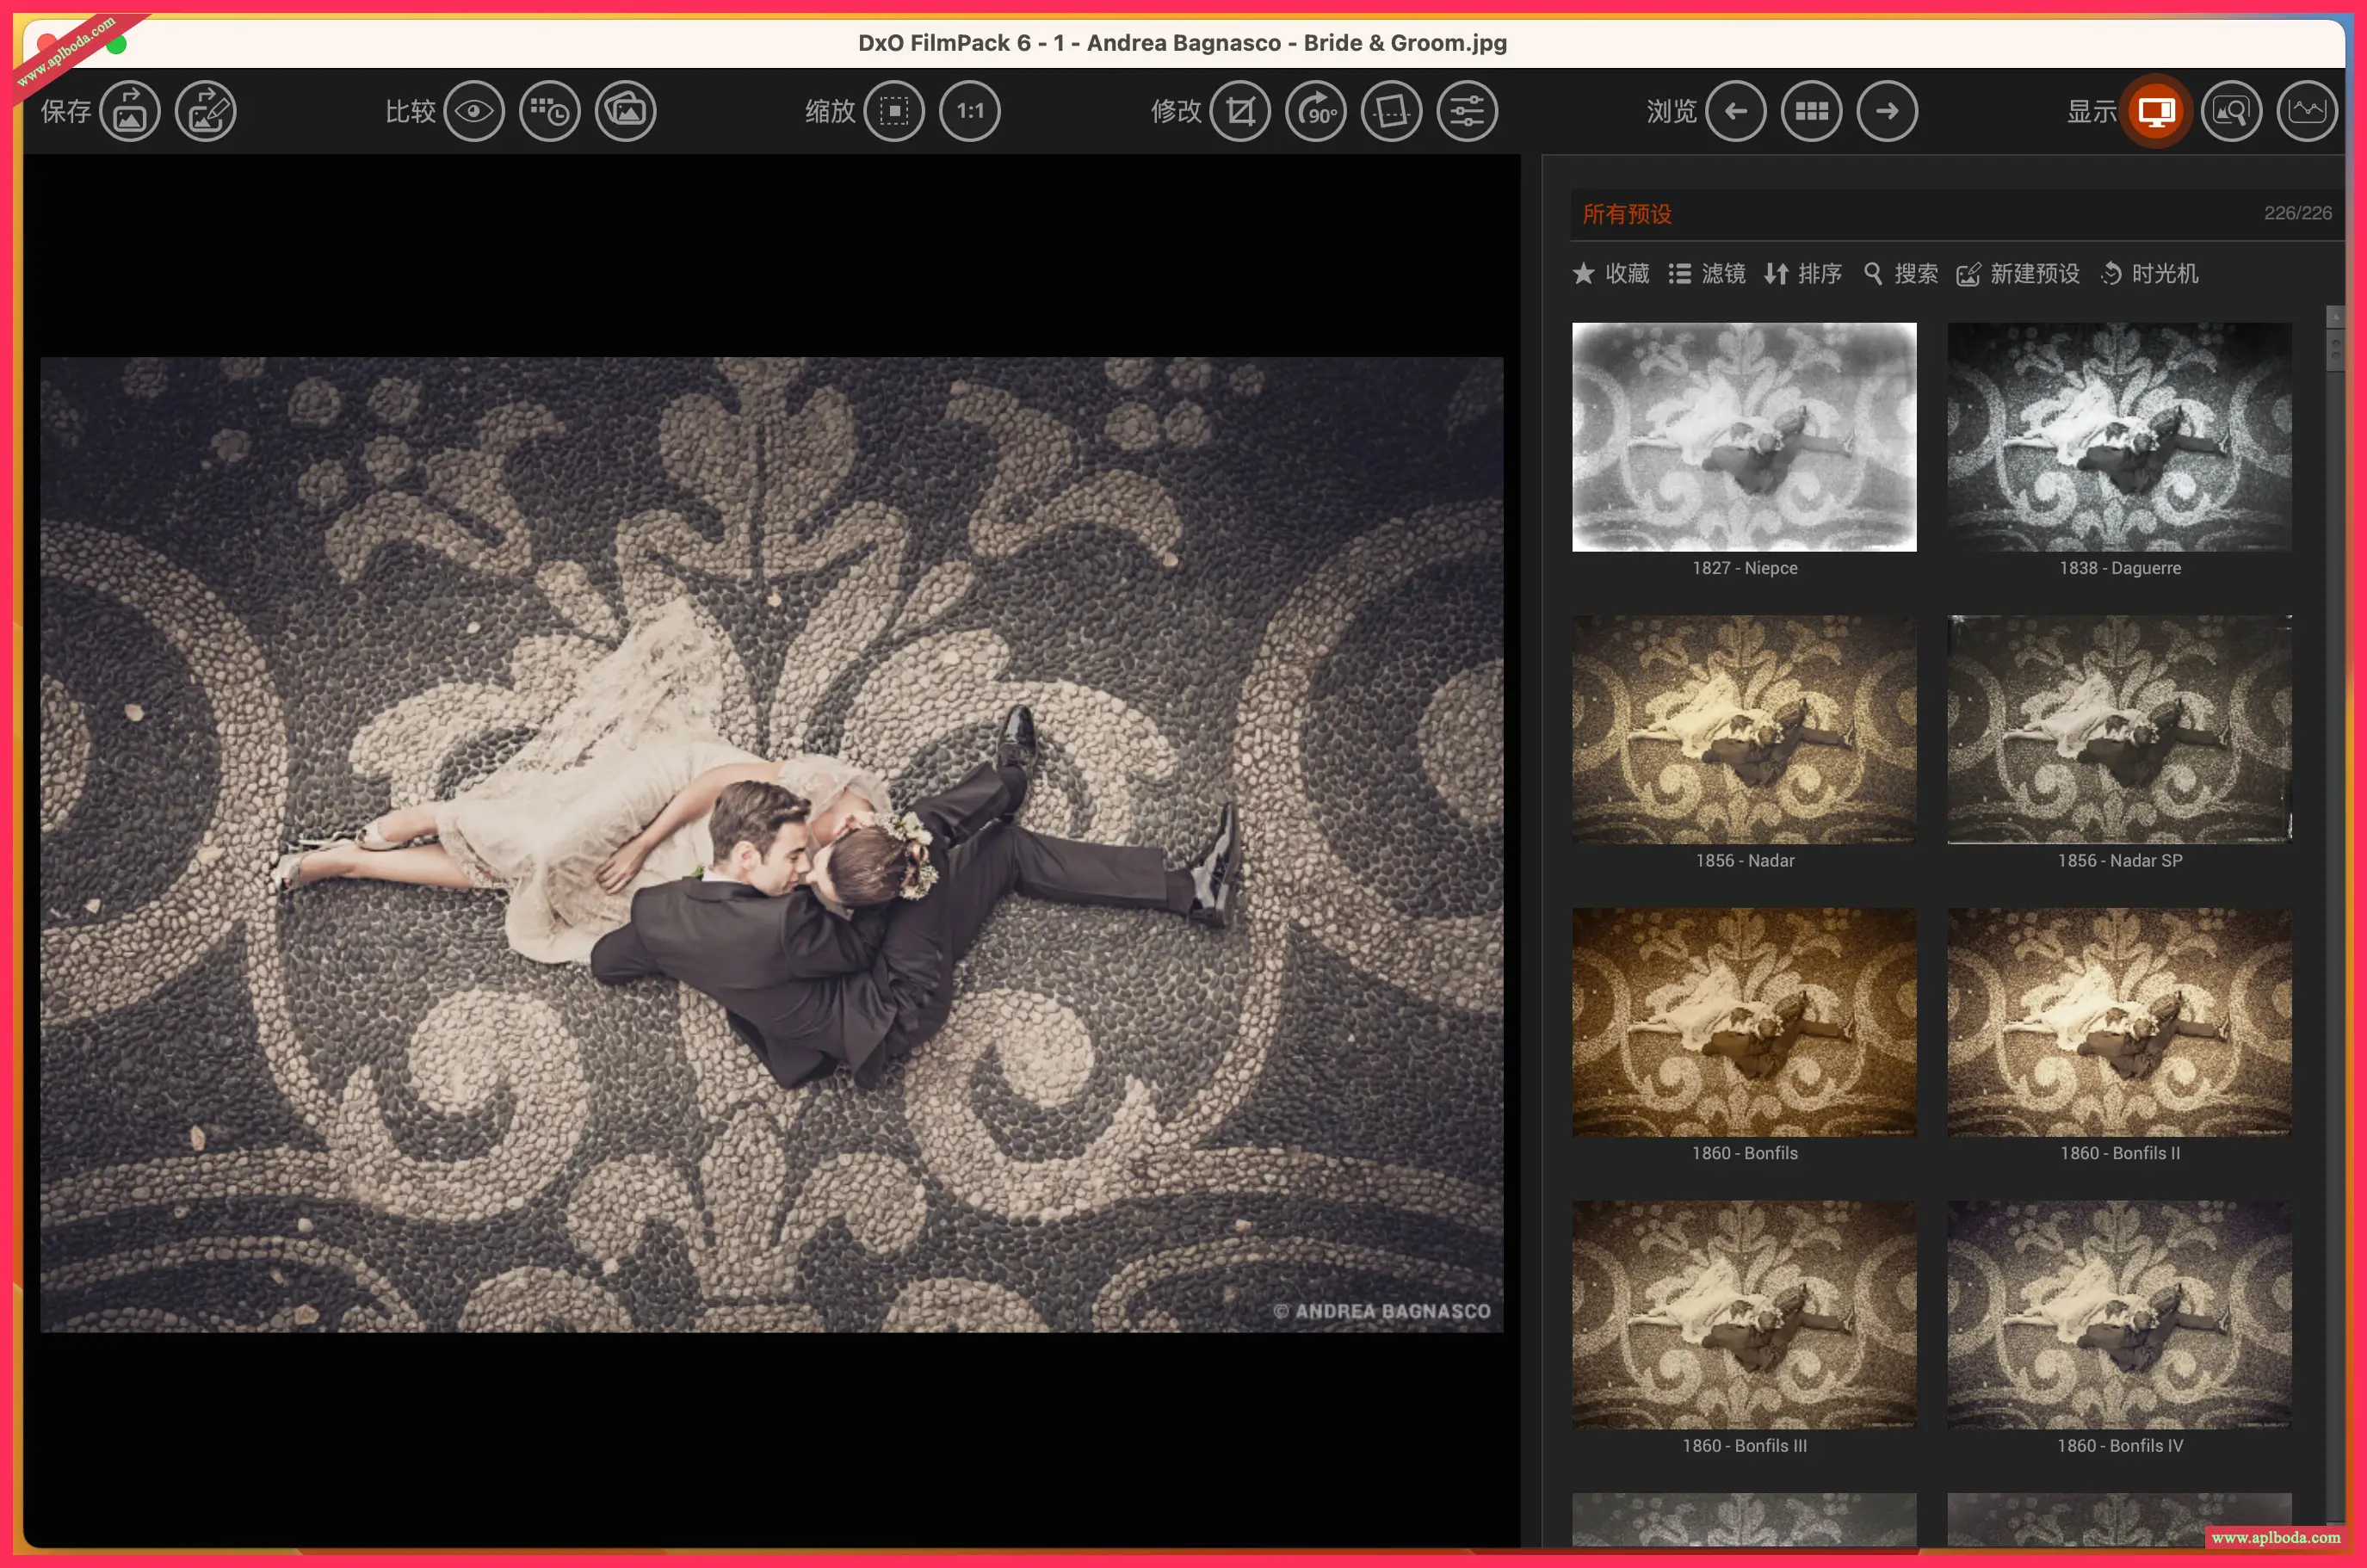Set zoom to 1:1
The height and width of the screenshot is (1568, 2367).
tap(969, 111)
